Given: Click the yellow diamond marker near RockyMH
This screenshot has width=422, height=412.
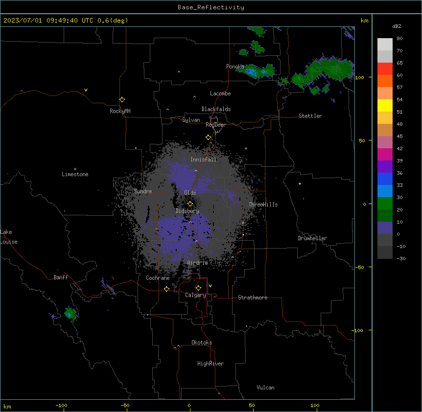Looking at the screenshot, I should coord(122,99).
